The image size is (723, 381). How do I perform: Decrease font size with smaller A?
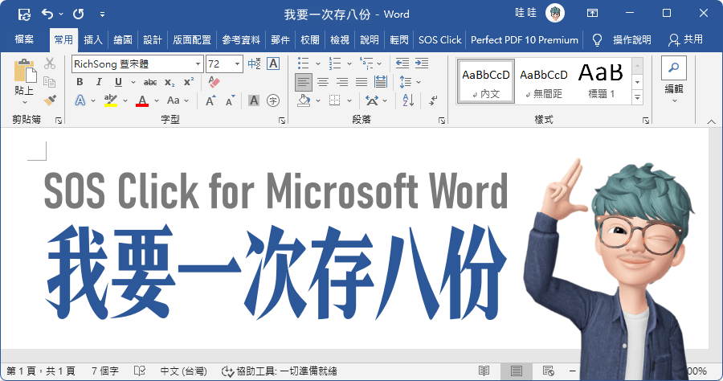click(x=230, y=100)
